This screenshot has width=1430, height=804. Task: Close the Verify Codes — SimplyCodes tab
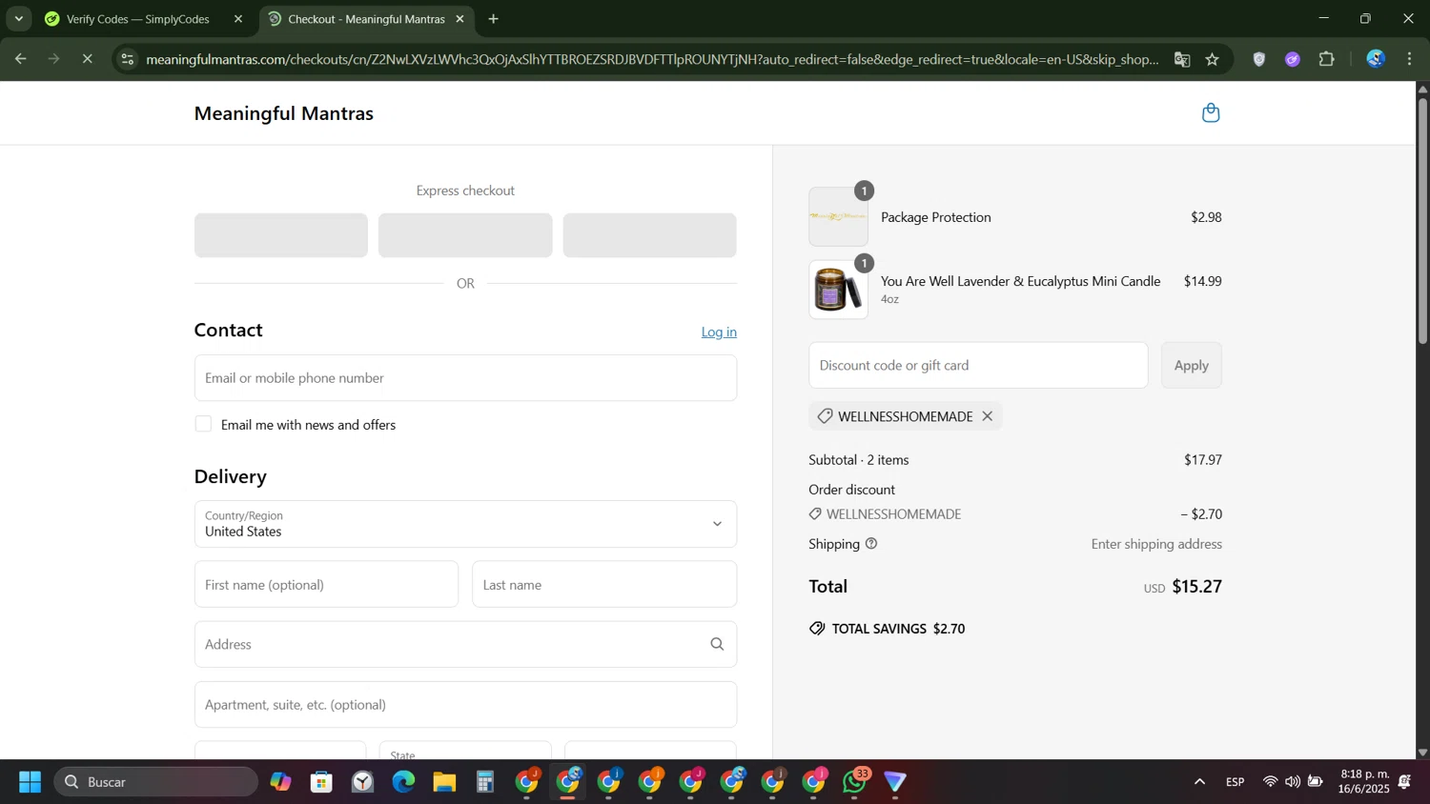click(238, 19)
